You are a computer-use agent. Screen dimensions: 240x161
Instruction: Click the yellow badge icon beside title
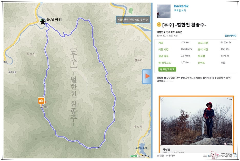pyautogui.click(x=159, y=24)
